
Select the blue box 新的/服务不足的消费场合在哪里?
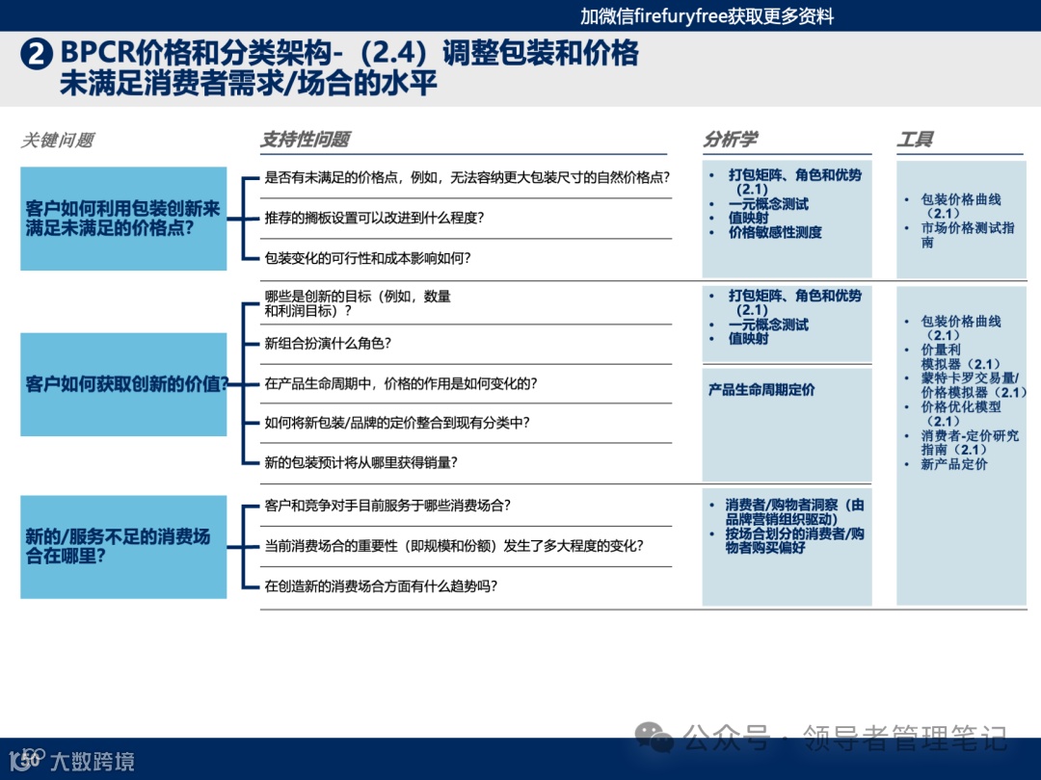(123, 547)
